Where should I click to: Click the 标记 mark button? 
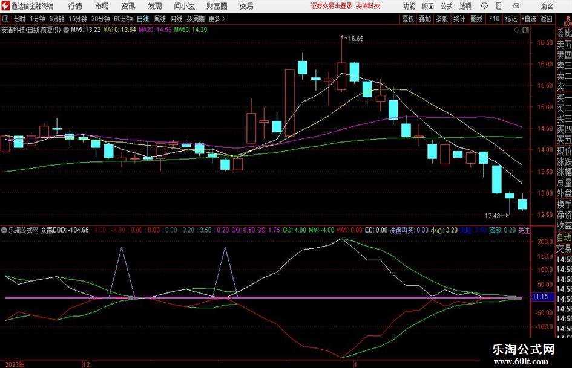coord(511,19)
